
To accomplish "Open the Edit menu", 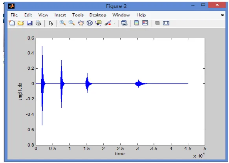I will pyautogui.click(x=28, y=15).
